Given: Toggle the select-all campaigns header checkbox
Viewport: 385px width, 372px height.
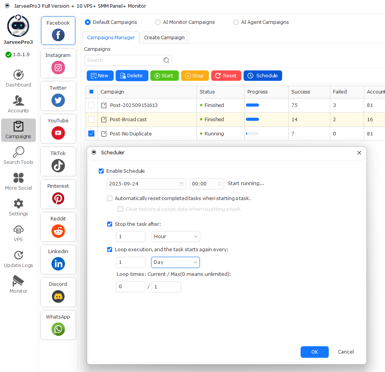Looking at the screenshot, I should click(x=91, y=92).
